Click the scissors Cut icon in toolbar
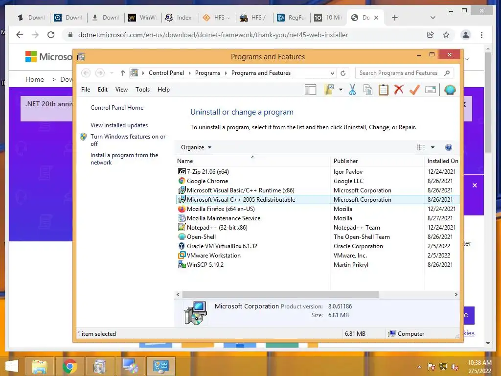Viewport: 501px width, 376px height. [352, 90]
